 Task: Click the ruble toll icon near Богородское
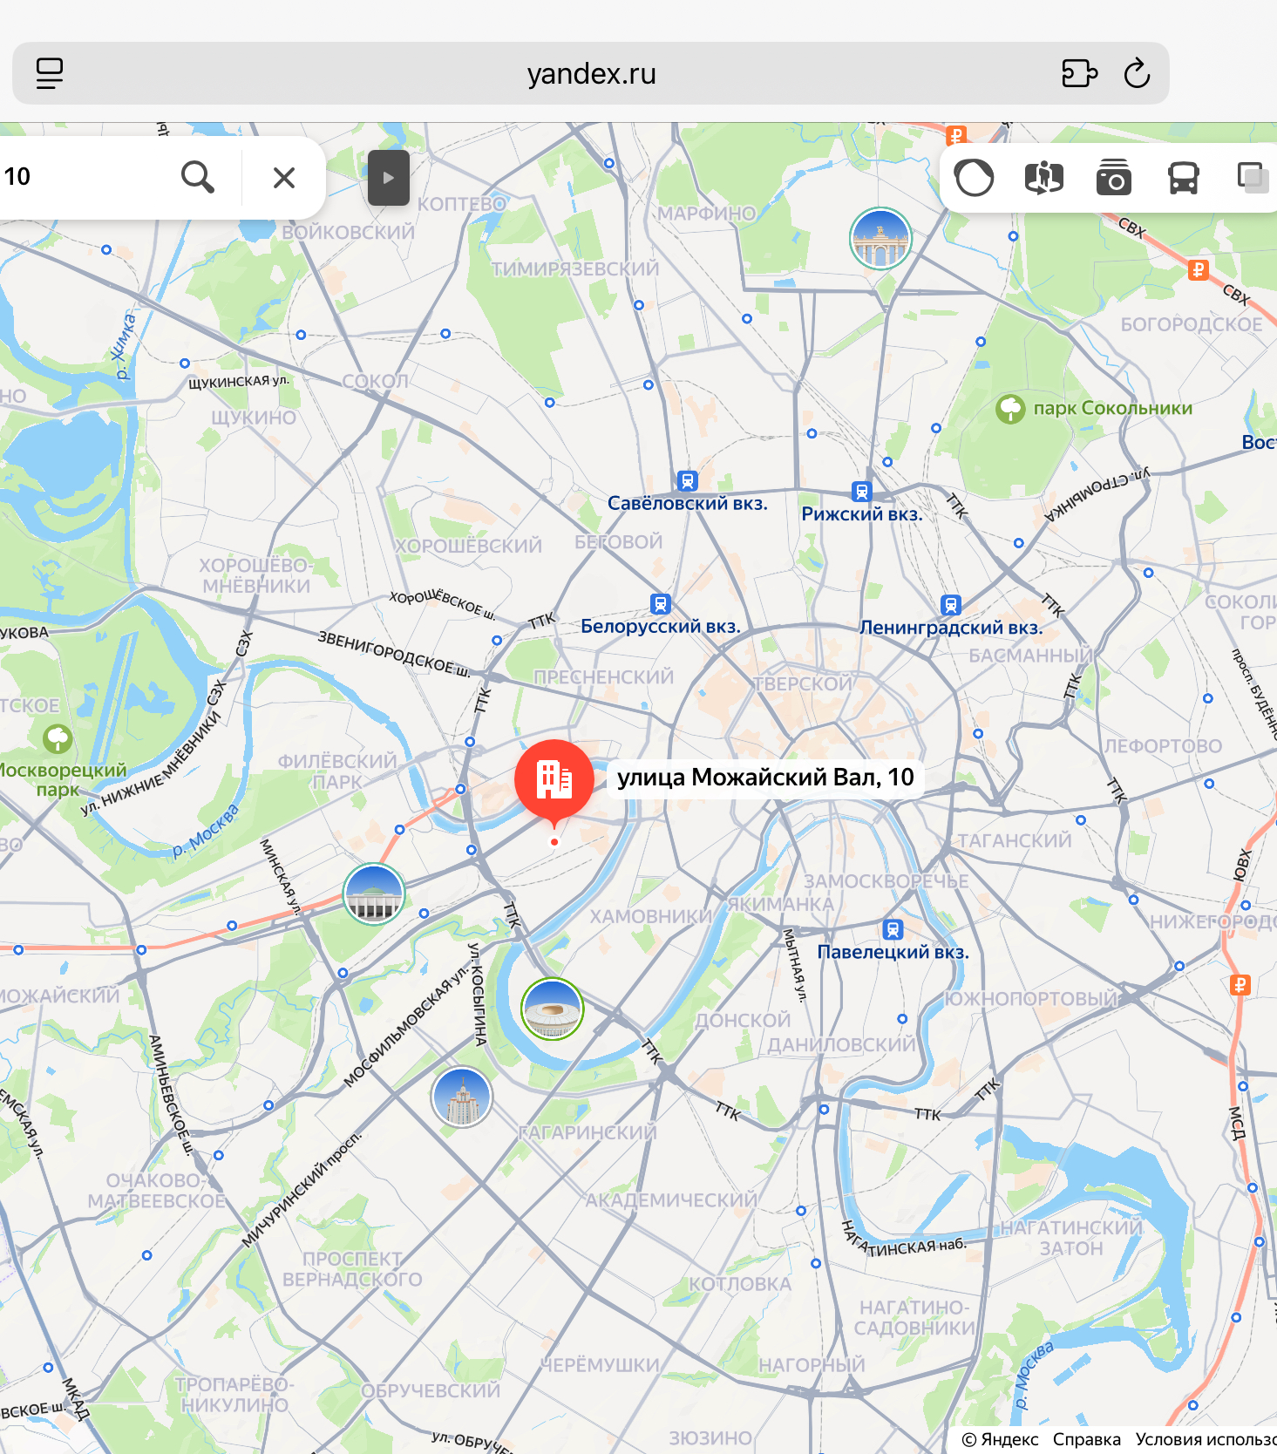click(1199, 270)
